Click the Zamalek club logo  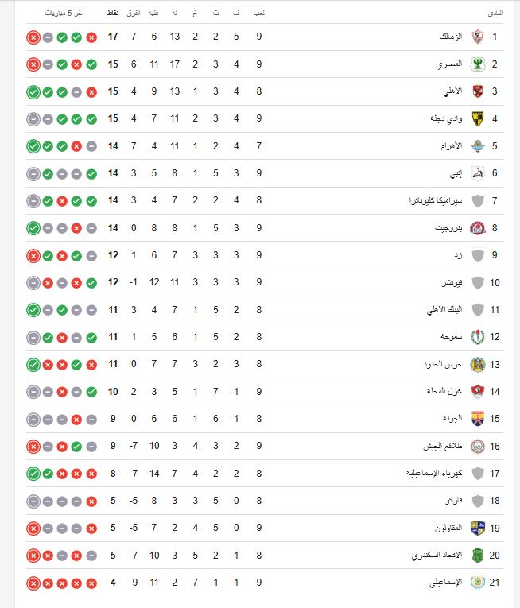(x=478, y=37)
